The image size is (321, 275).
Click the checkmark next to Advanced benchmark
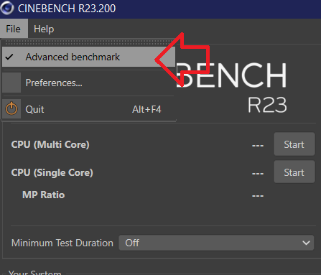(9, 57)
